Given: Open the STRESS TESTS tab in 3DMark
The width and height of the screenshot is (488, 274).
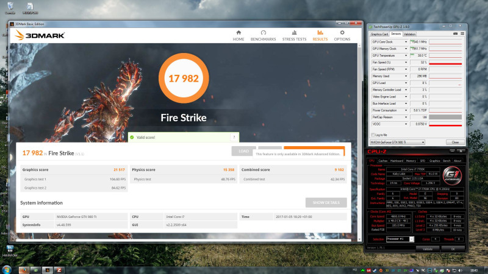Looking at the screenshot, I should click(x=294, y=36).
